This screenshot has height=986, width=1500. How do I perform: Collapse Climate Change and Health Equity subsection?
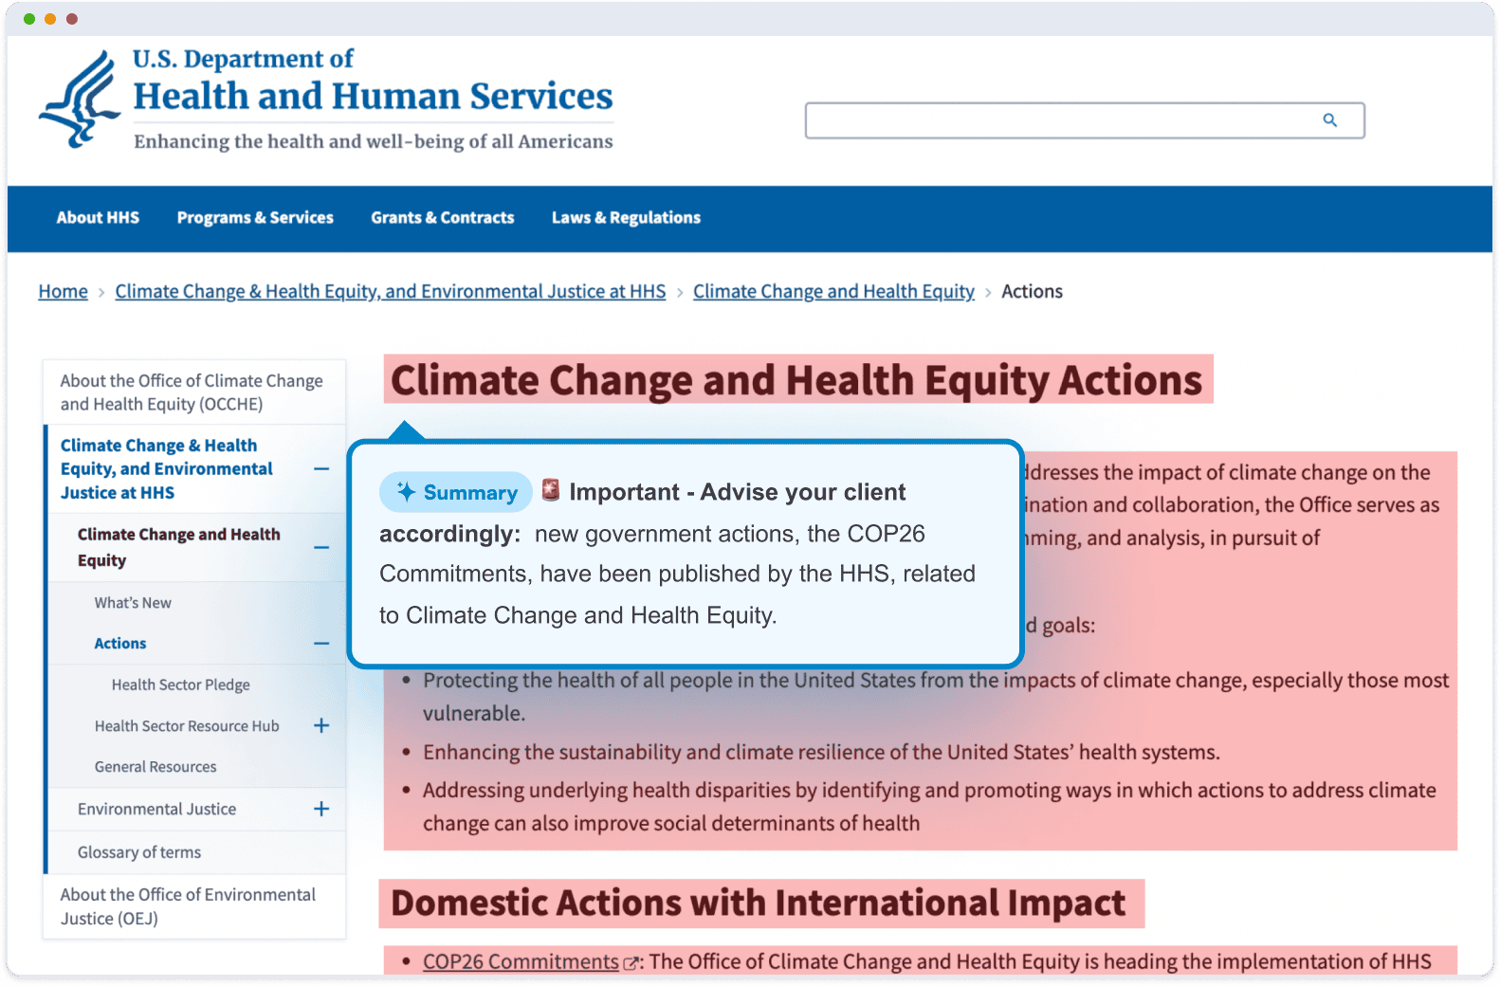click(321, 547)
